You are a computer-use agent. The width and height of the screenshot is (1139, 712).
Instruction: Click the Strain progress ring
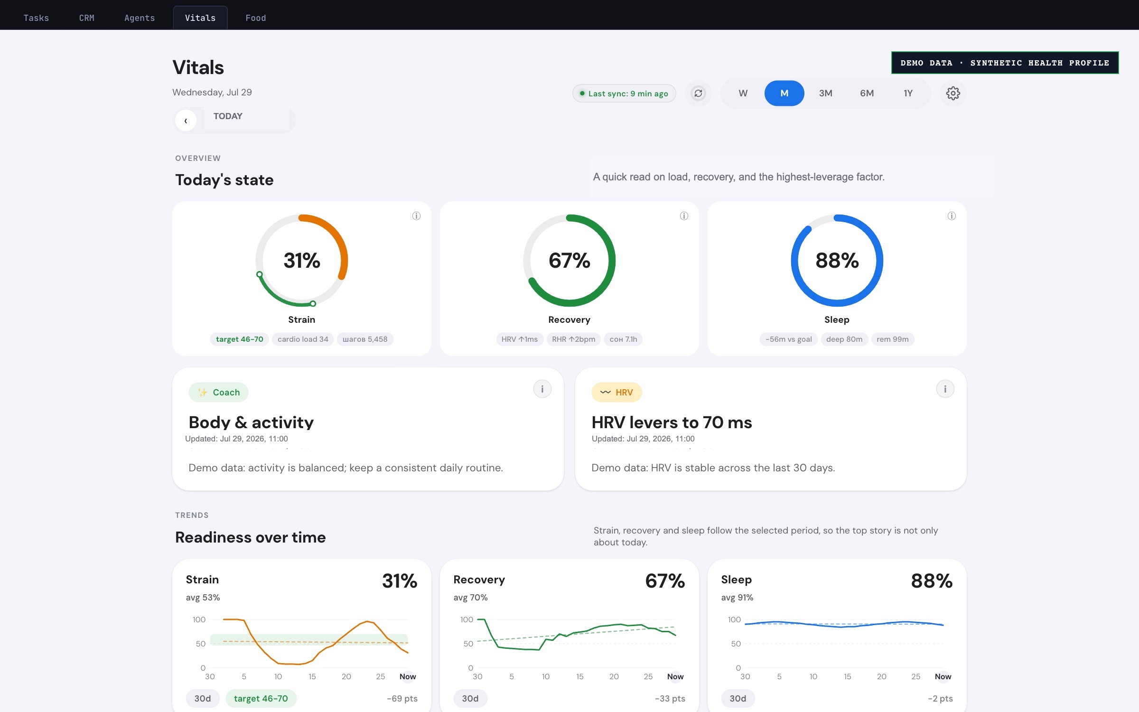tap(302, 261)
